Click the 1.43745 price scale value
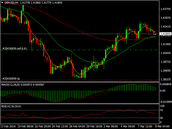The image size is (172, 129). click(165, 9)
